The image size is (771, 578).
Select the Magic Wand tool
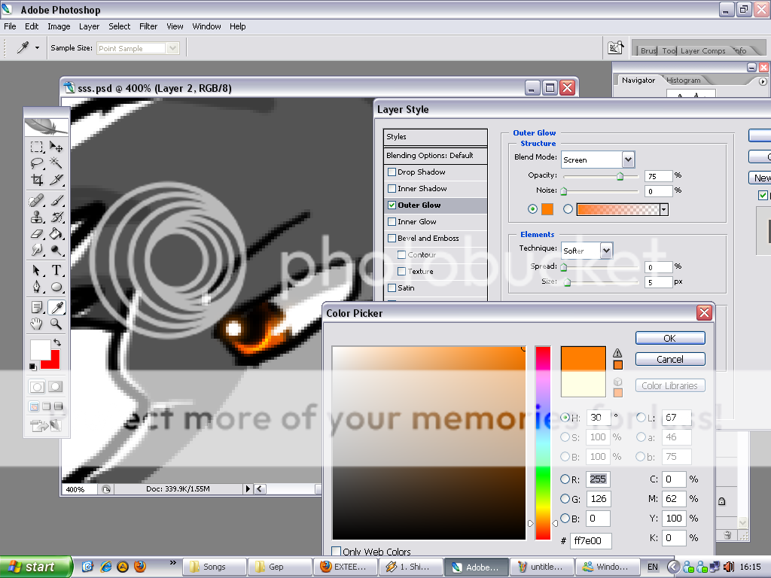point(56,163)
